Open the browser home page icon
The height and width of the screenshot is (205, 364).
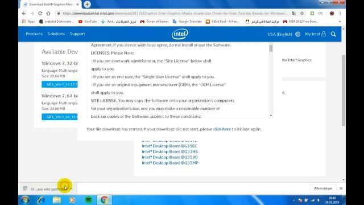tap(48, 14)
